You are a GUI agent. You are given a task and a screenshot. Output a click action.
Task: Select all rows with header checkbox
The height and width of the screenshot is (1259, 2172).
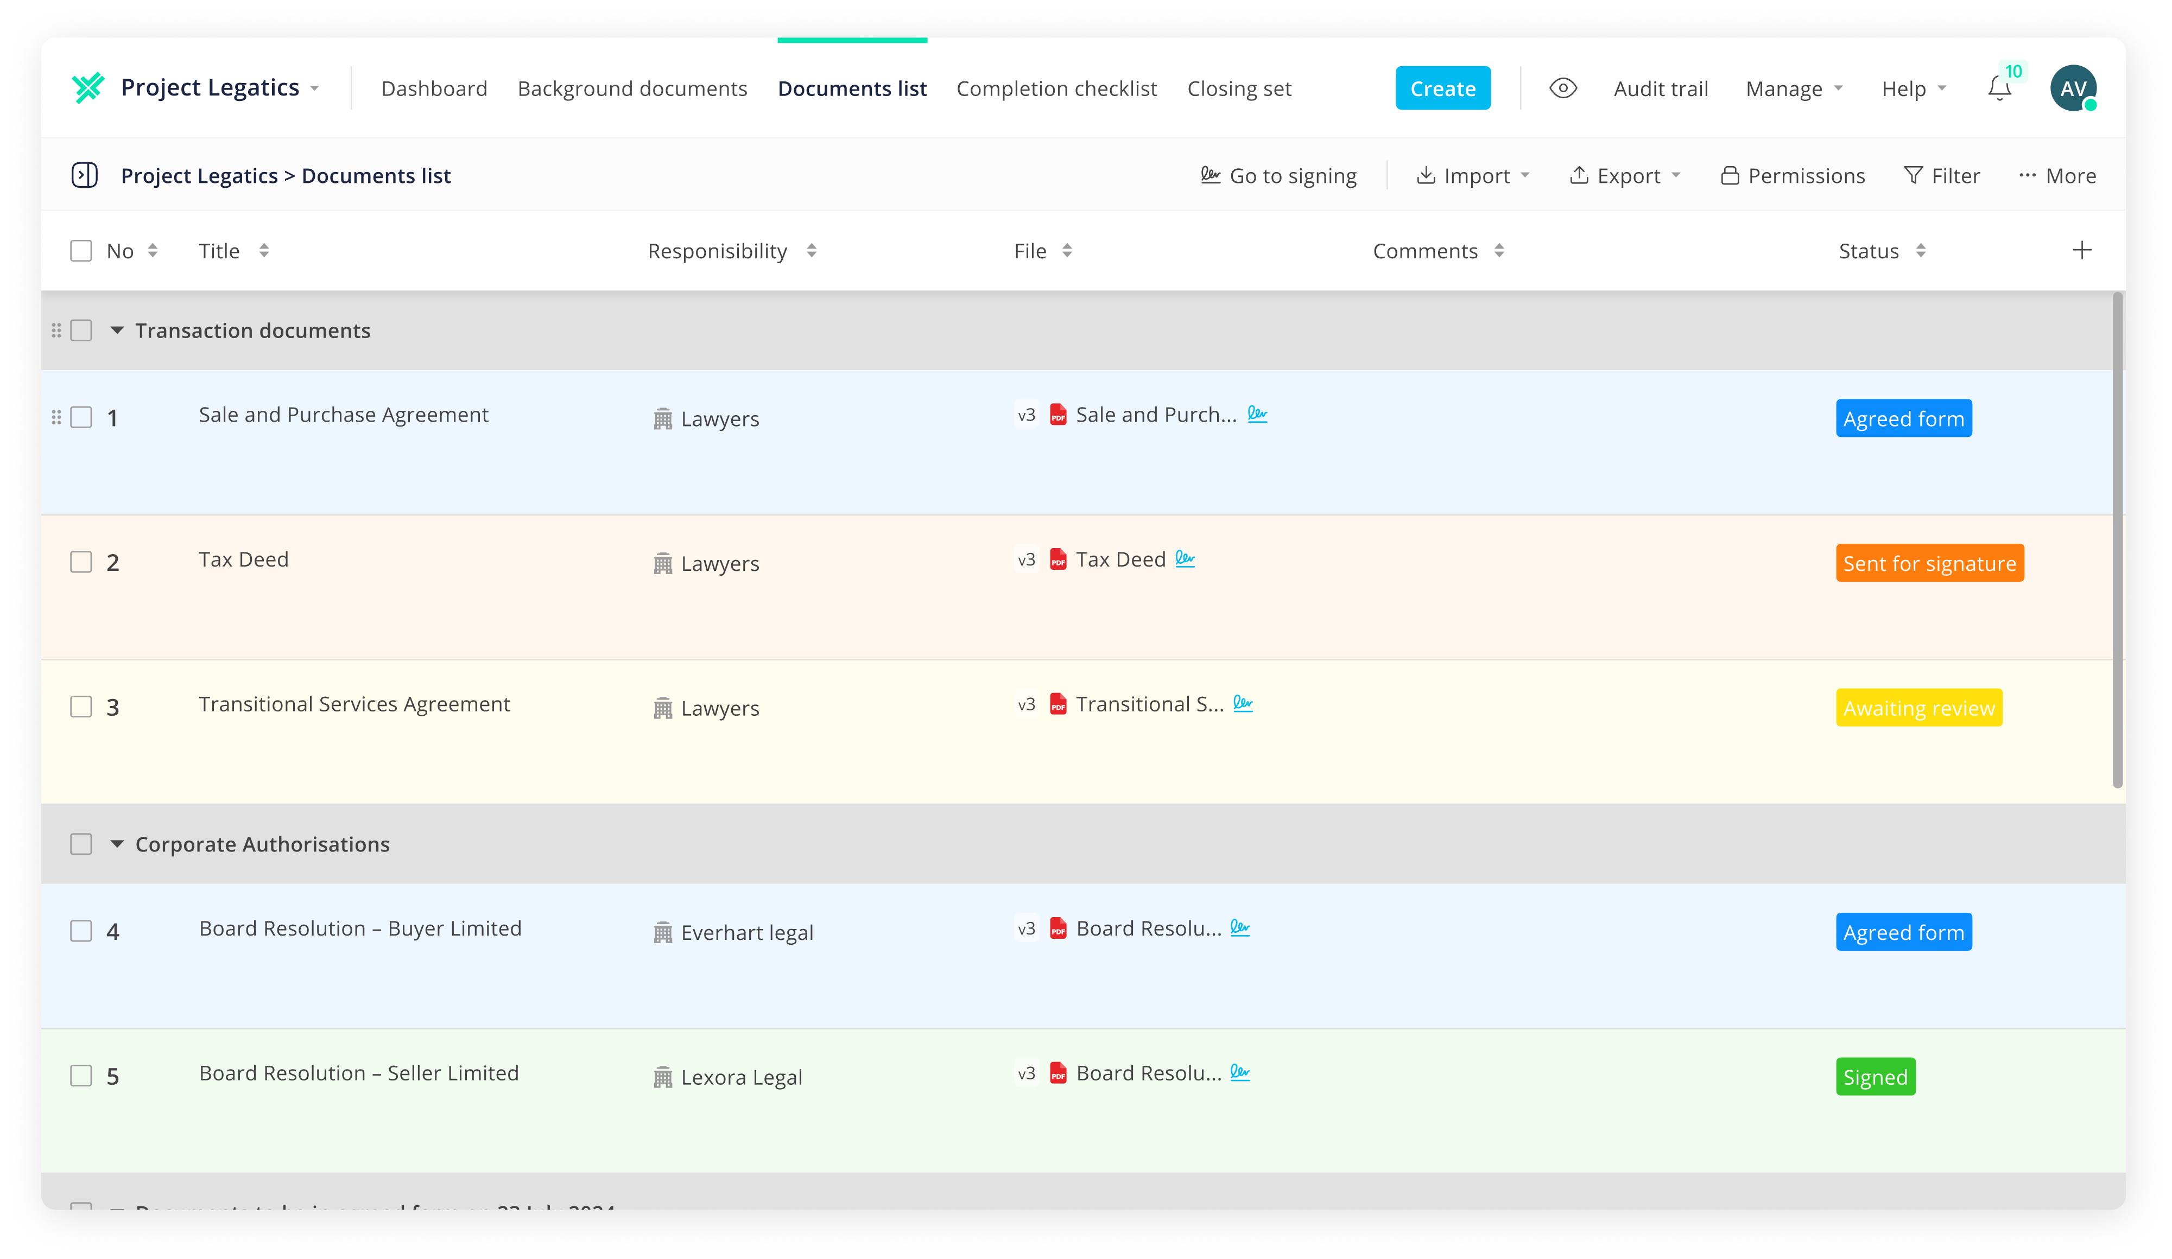[x=81, y=251]
